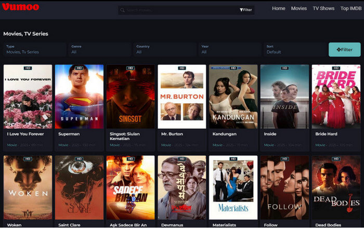Click the HD badge on Follow poster

pos(284,159)
